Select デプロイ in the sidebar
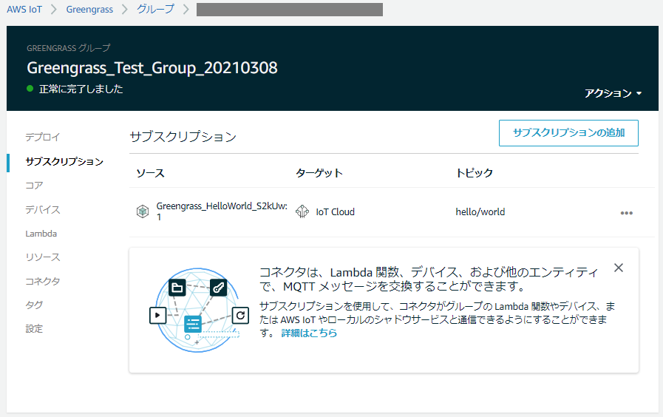The width and height of the screenshot is (663, 417). click(42, 137)
